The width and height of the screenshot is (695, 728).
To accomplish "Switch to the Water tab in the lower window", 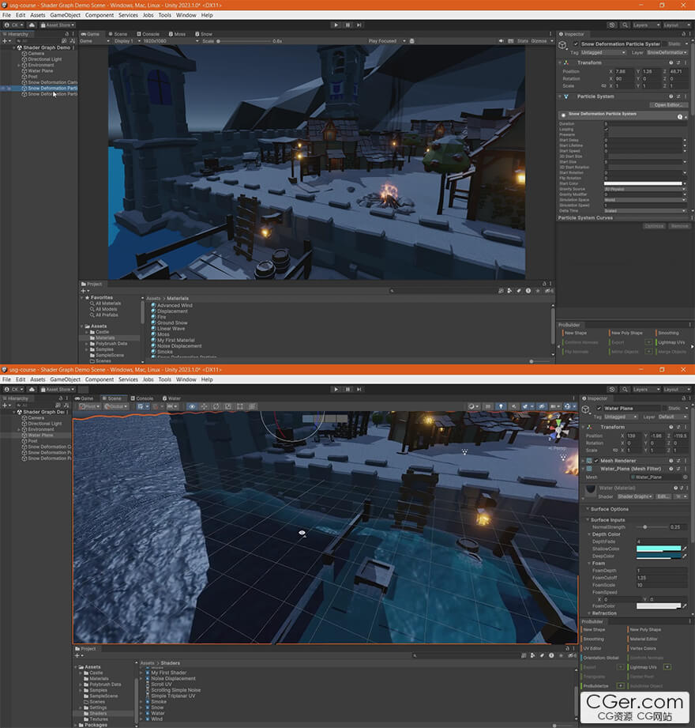I will (x=171, y=398).
